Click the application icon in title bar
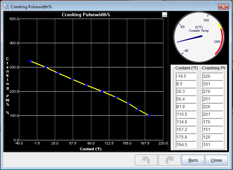The height and width of the screenshot is (170, 233). 6,6
